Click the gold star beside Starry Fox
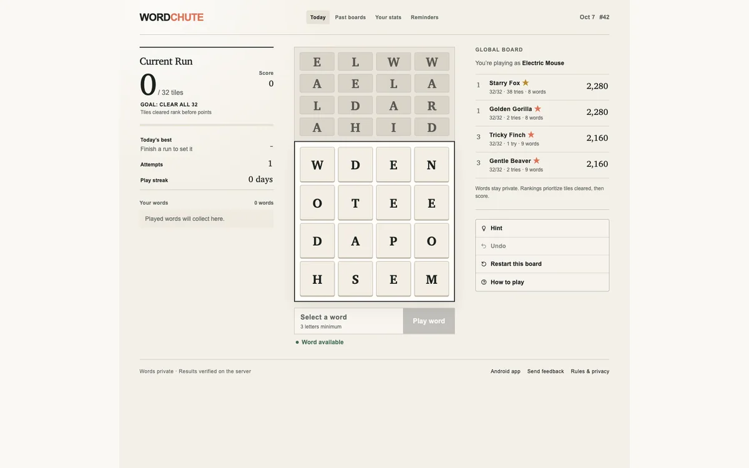749x468 pixels. (526, 82)
